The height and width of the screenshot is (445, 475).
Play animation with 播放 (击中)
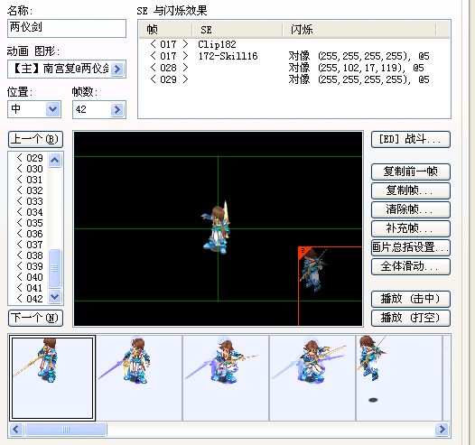pyautogui.click(x=411, y=299)
